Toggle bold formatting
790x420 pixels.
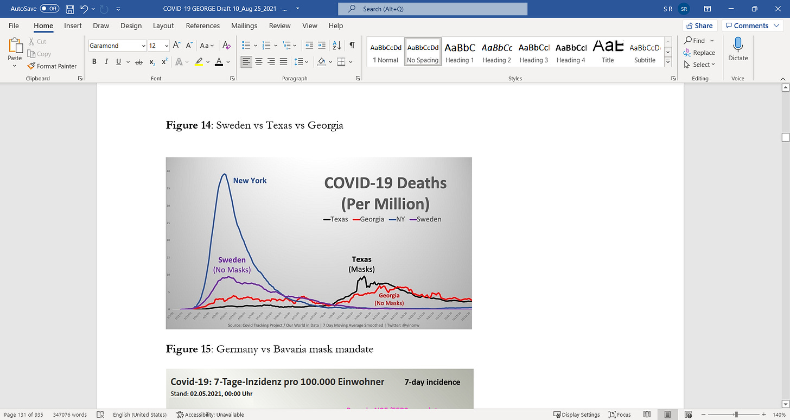point(94,62)
